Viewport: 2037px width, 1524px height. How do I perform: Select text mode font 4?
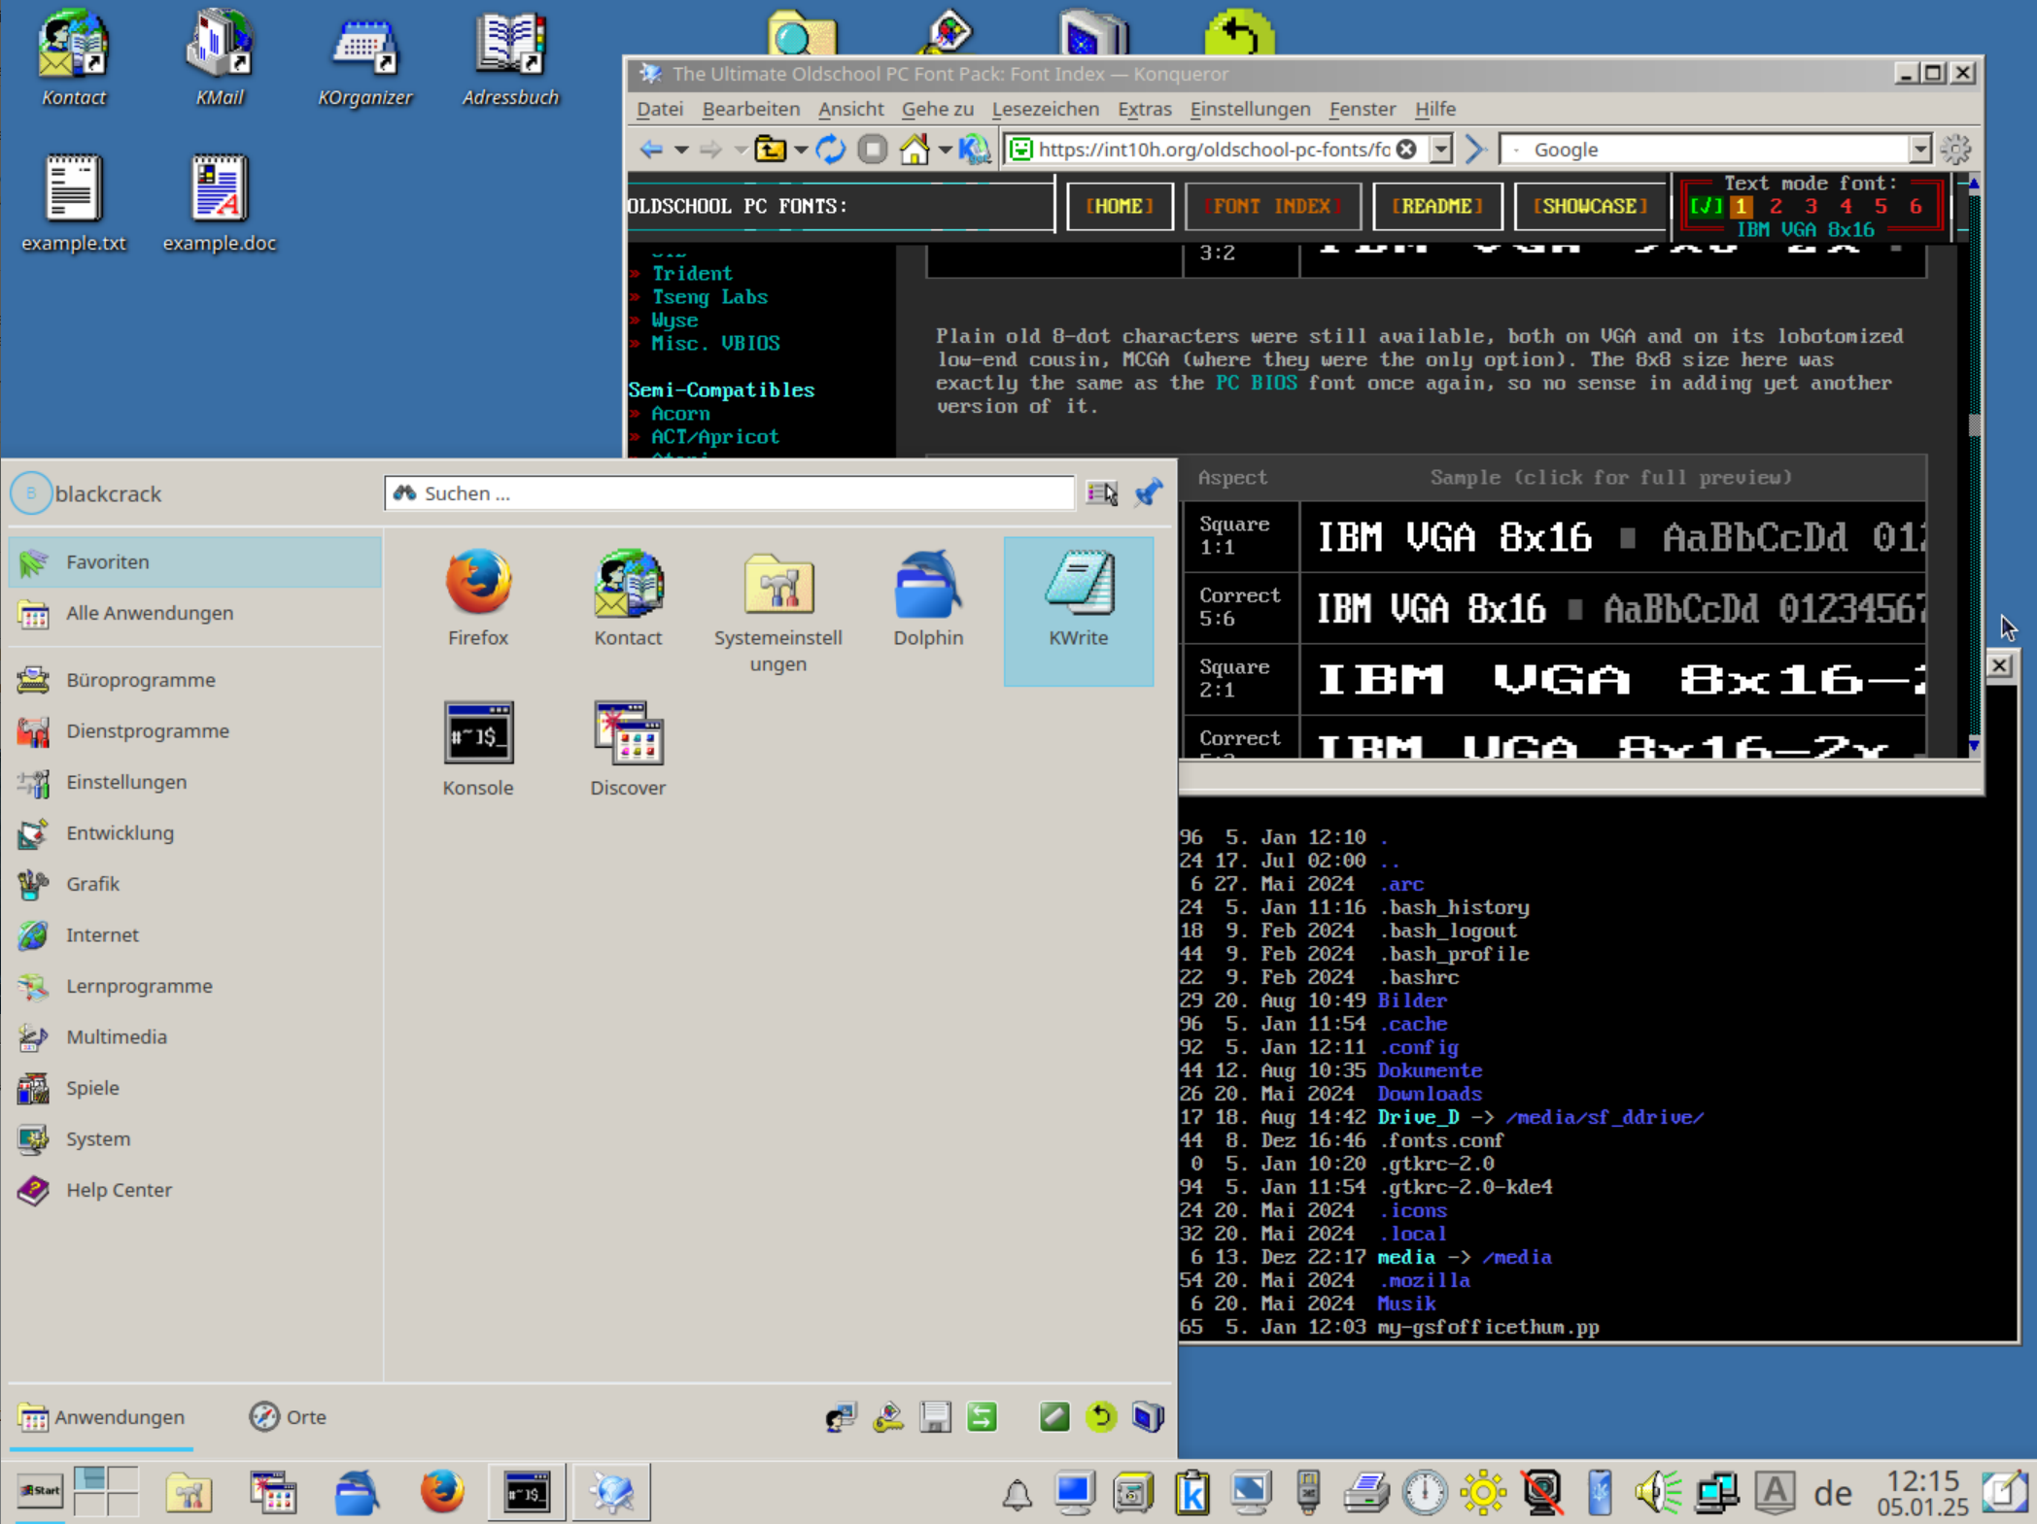point(1846,206)
